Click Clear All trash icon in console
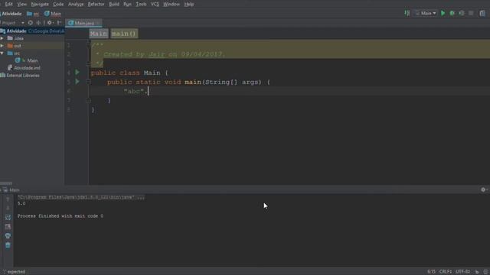This screenshot has height=275, width=490. 8,245
